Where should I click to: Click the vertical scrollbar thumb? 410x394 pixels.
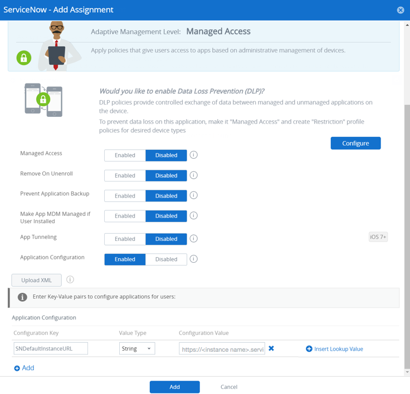click(407, 237)
